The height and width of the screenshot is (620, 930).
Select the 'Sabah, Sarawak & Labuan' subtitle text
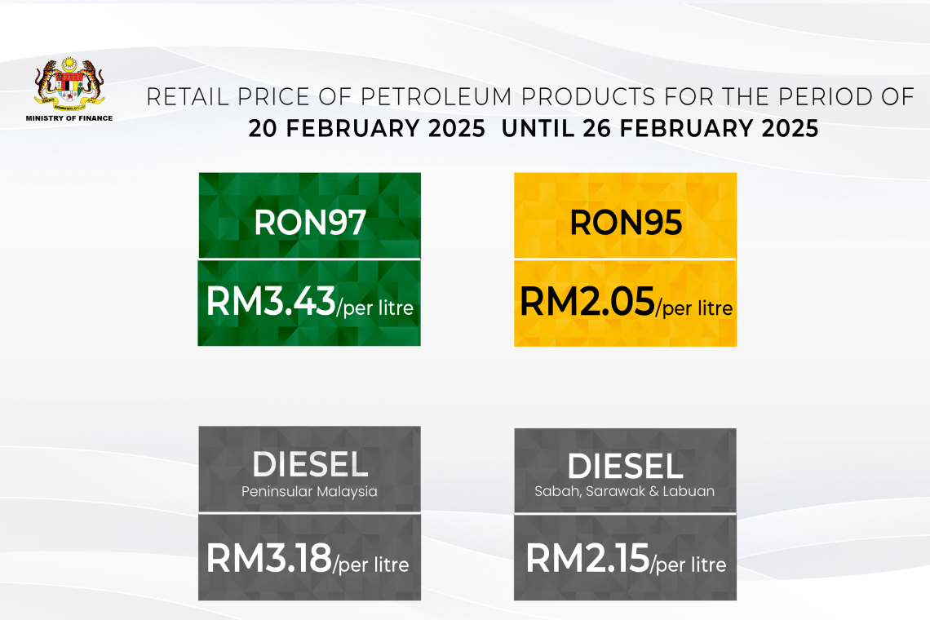(x=625, y=491)
